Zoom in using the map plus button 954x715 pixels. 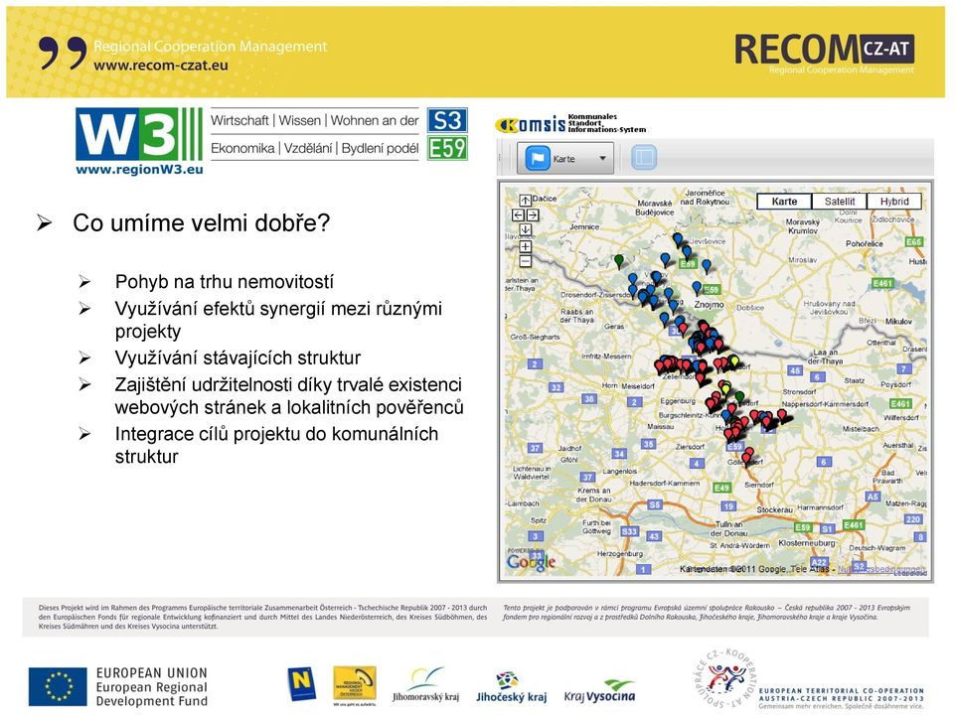(x=525, y=247)
